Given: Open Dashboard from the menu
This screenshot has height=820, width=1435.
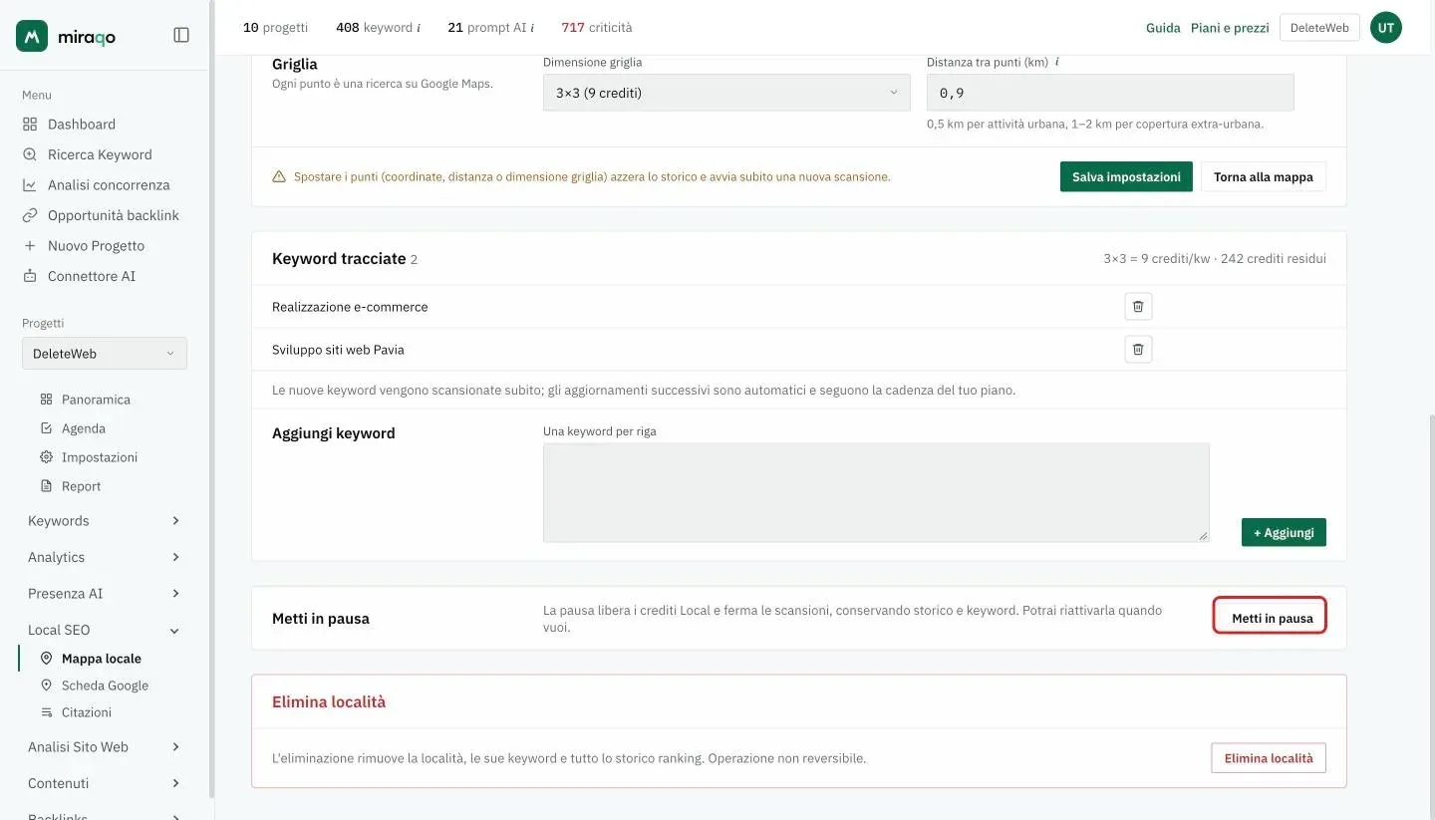Looking at the screenshot, I should click(81, 124).
